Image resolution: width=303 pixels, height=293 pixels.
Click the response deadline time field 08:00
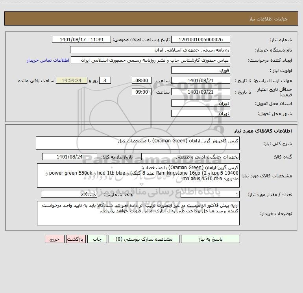(141, 80)
